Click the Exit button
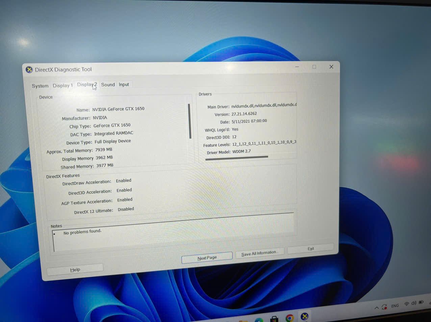Image resolution: width=431 pixels, height=322 pixels. 310,249
